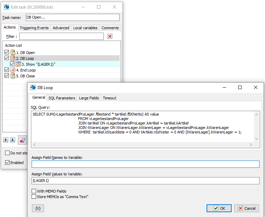265x217 pixels.
Task: Click Cancel in DB Loop dialog
Action: [246, 208]
